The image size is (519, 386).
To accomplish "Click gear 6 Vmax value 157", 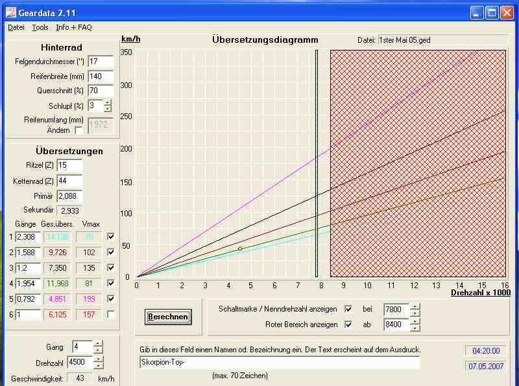I will pyautogui.click(x=89, y=314).
